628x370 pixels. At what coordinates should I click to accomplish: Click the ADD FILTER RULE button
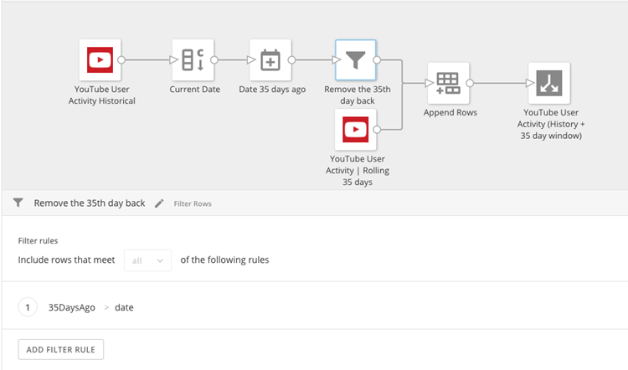(x=61, y=350)
